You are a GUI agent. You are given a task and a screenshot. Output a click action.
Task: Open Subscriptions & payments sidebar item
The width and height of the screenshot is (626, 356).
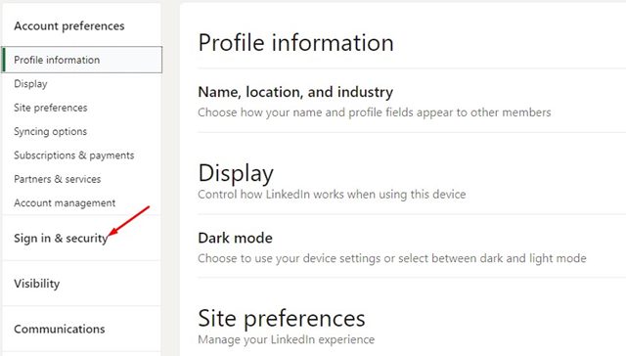[x=74, y=156]
